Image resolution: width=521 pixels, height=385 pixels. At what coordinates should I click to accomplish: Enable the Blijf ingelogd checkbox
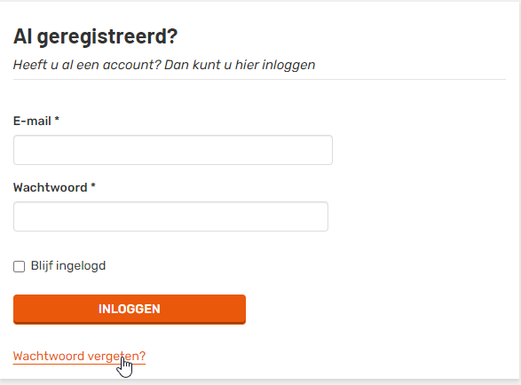[x=19, y=266]
